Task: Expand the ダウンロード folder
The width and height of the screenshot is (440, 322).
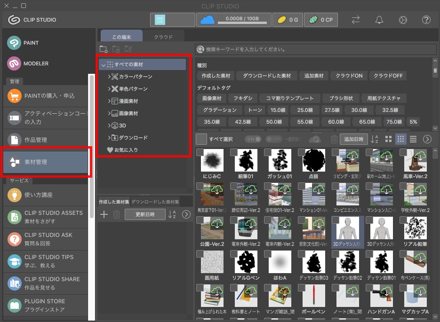Action: point(109,138)
